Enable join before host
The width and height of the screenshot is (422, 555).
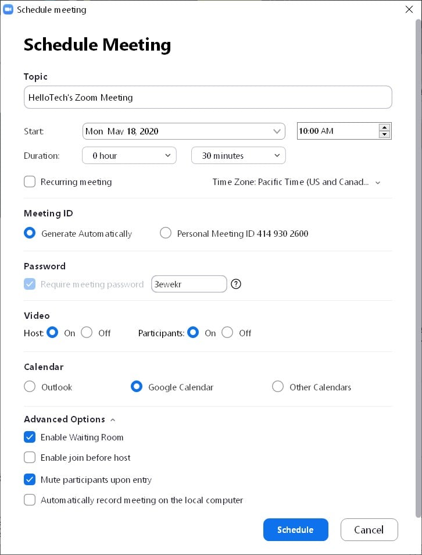[30, 457]
